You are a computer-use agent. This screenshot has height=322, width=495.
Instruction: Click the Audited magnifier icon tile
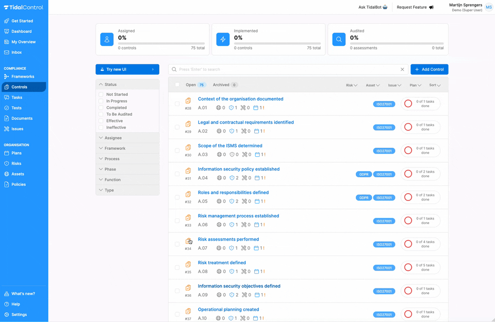(339, 39)
